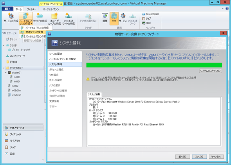Choose 物理マシンの変換 menu entry

point(33,32)
